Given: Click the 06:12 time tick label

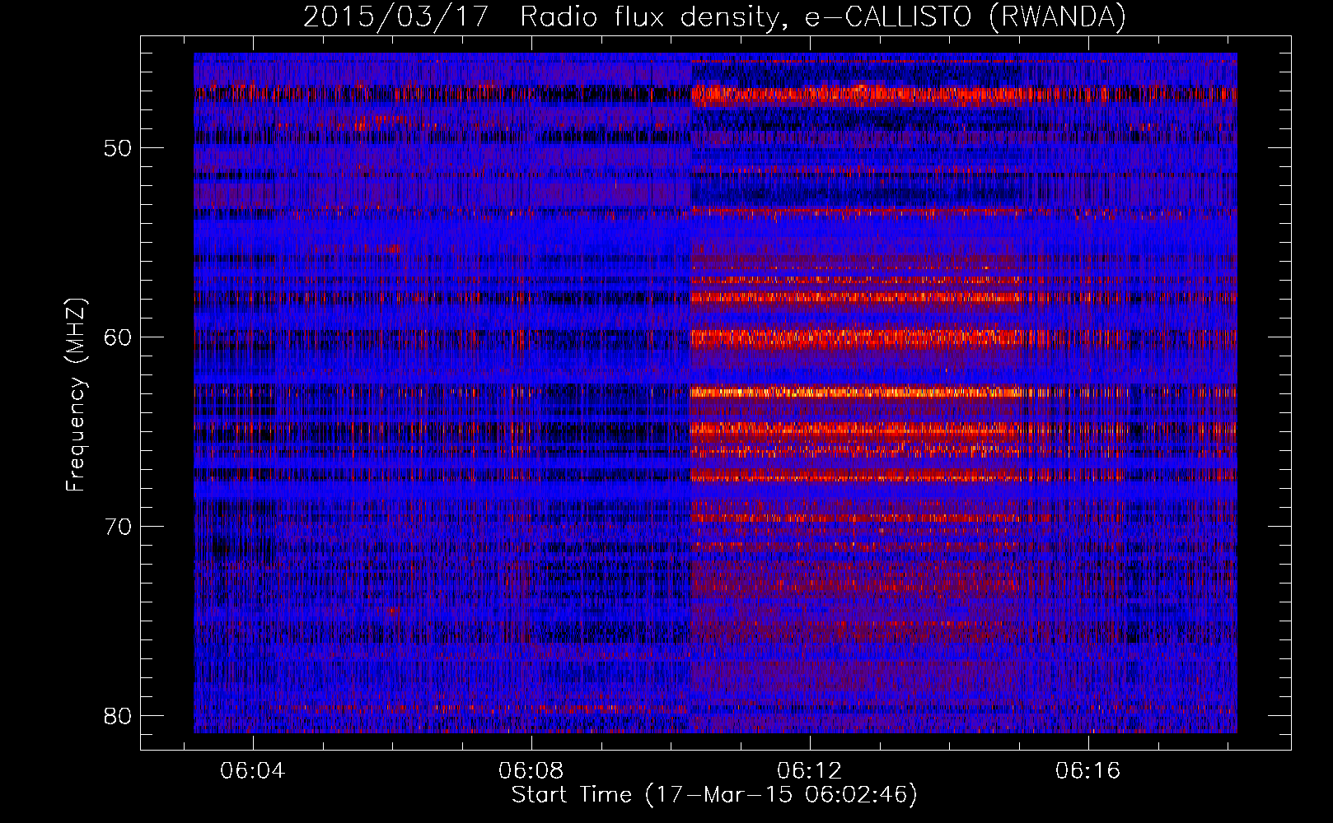Looking at the screenshot, I should [x=810, y=771].
